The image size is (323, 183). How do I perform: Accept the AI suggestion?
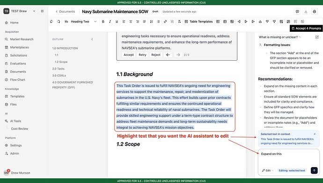129,55
